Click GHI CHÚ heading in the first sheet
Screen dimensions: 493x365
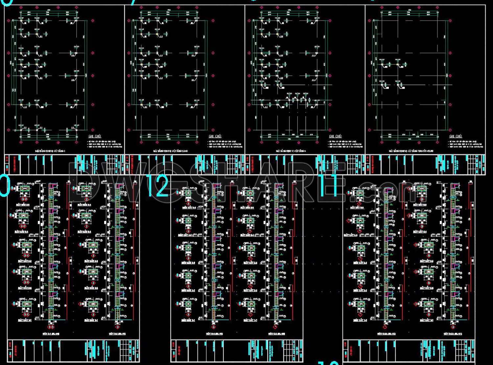pos(95,136)
